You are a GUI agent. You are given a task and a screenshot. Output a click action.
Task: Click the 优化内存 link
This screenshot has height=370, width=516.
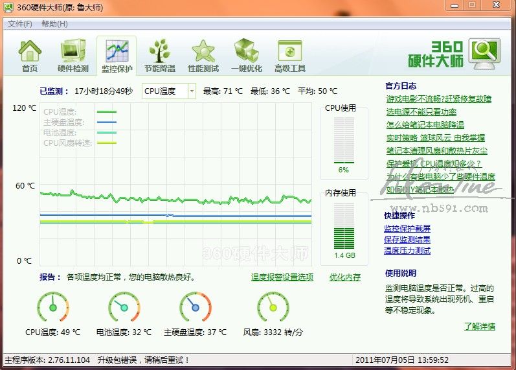pos(344,277)
